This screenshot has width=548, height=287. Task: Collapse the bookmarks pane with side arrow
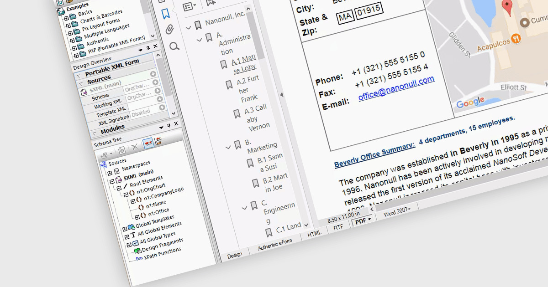click(x=281, y=94)
